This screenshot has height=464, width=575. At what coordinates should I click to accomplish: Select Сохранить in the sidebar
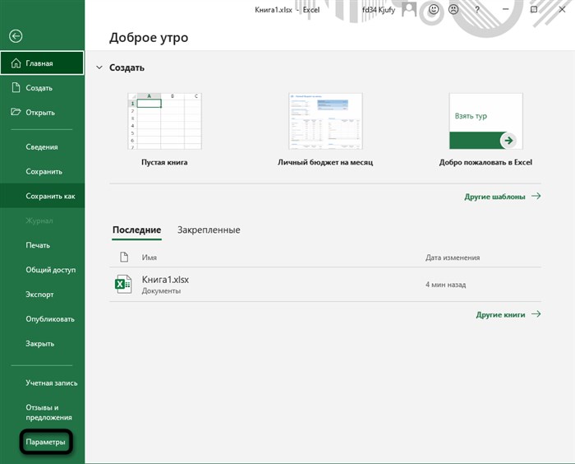42,172
